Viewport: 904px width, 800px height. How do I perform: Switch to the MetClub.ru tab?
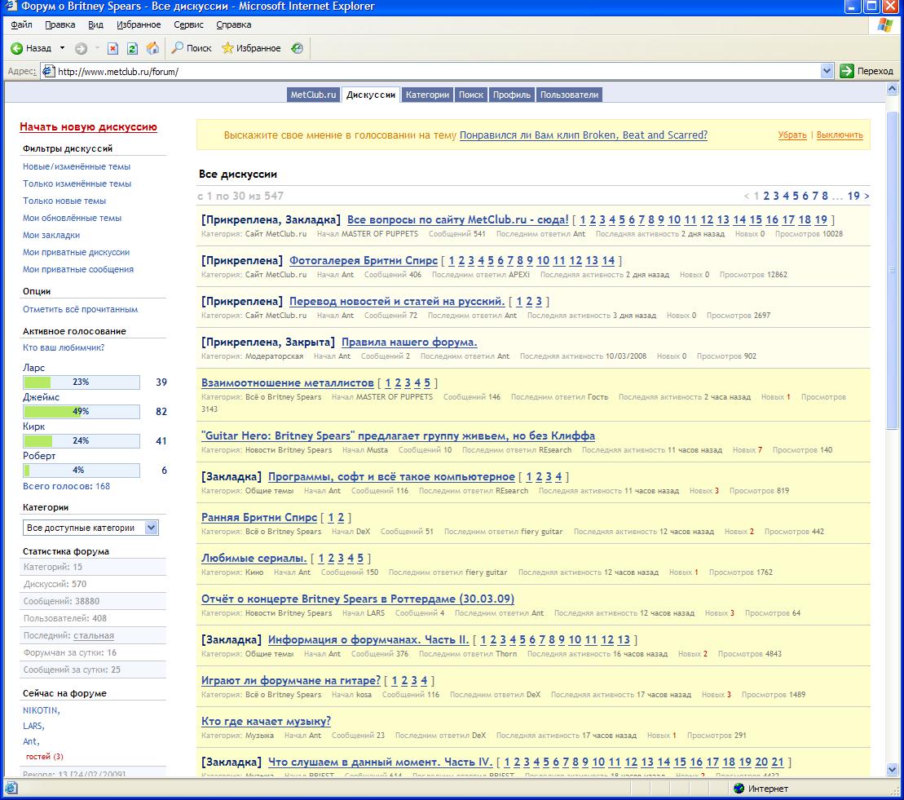[x=313, y=95]
